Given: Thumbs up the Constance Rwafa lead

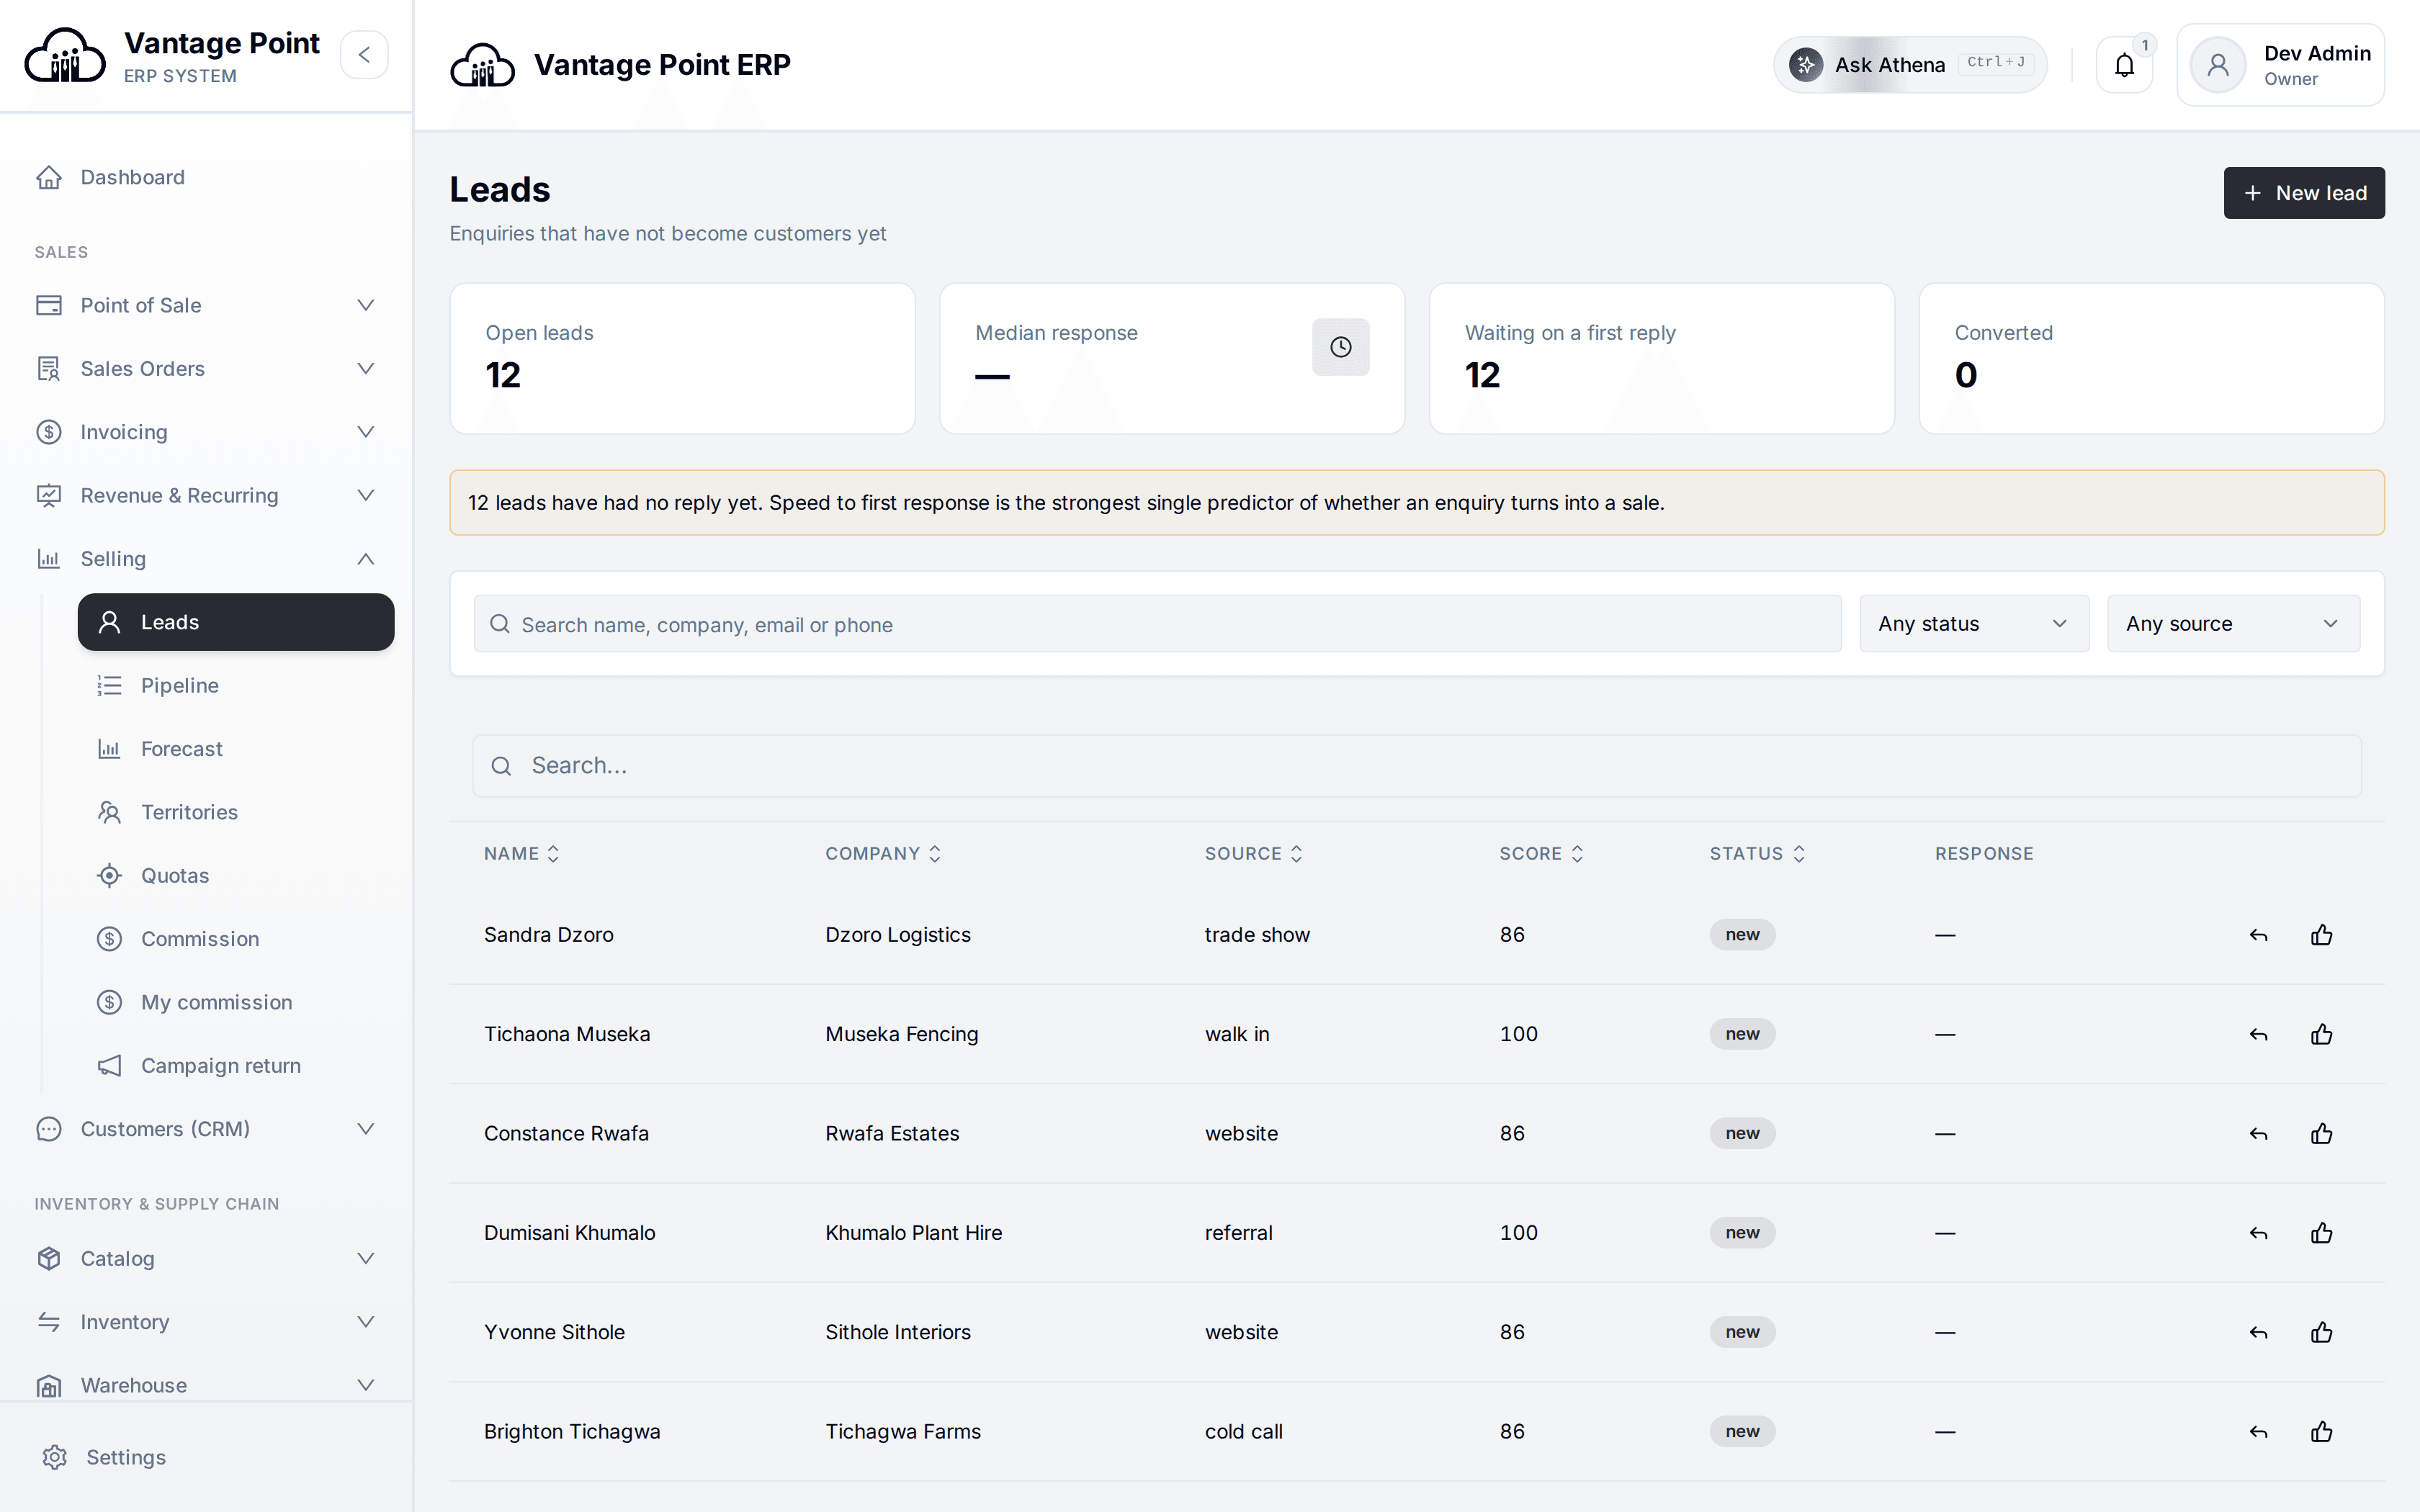Looking at the screenshot, I should 2322,1133.
